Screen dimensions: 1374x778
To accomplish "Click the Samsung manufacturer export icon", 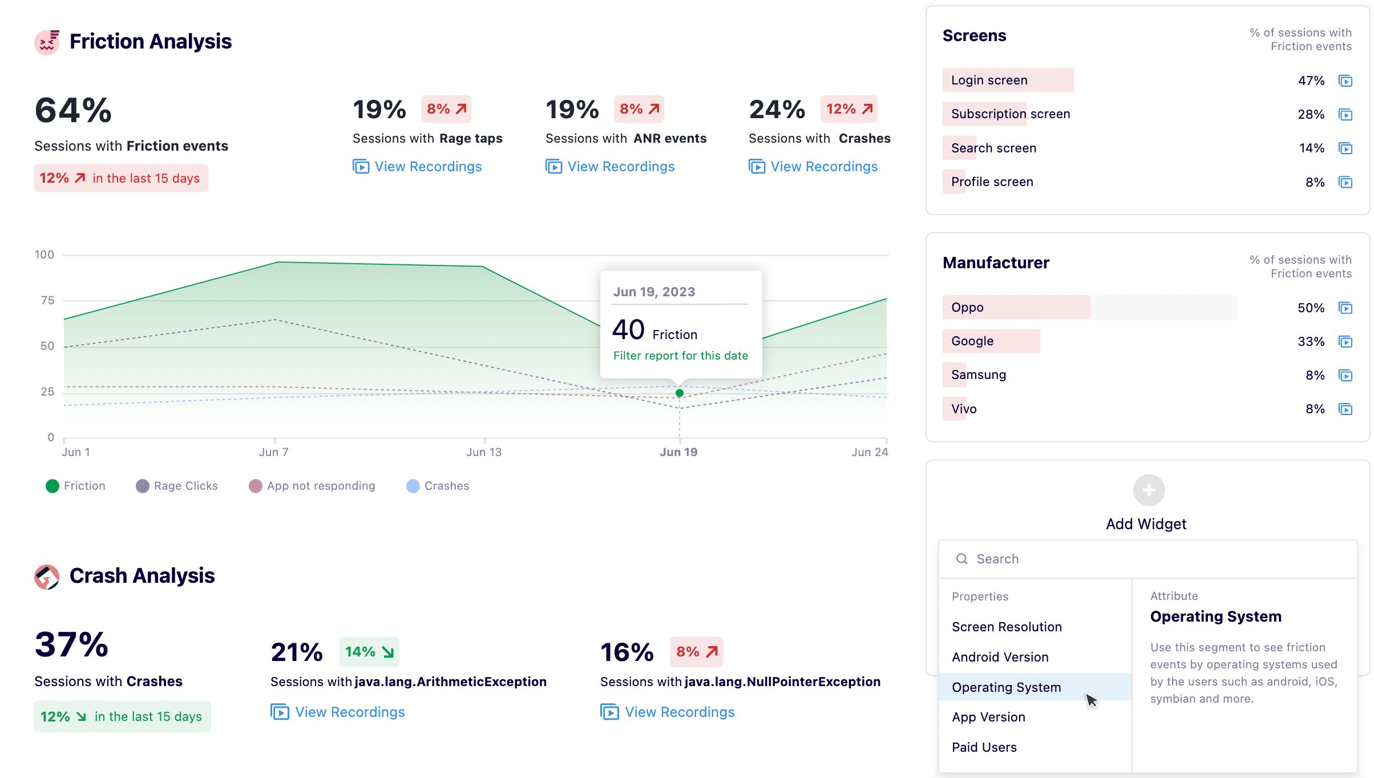I will tap(1345, 375).
